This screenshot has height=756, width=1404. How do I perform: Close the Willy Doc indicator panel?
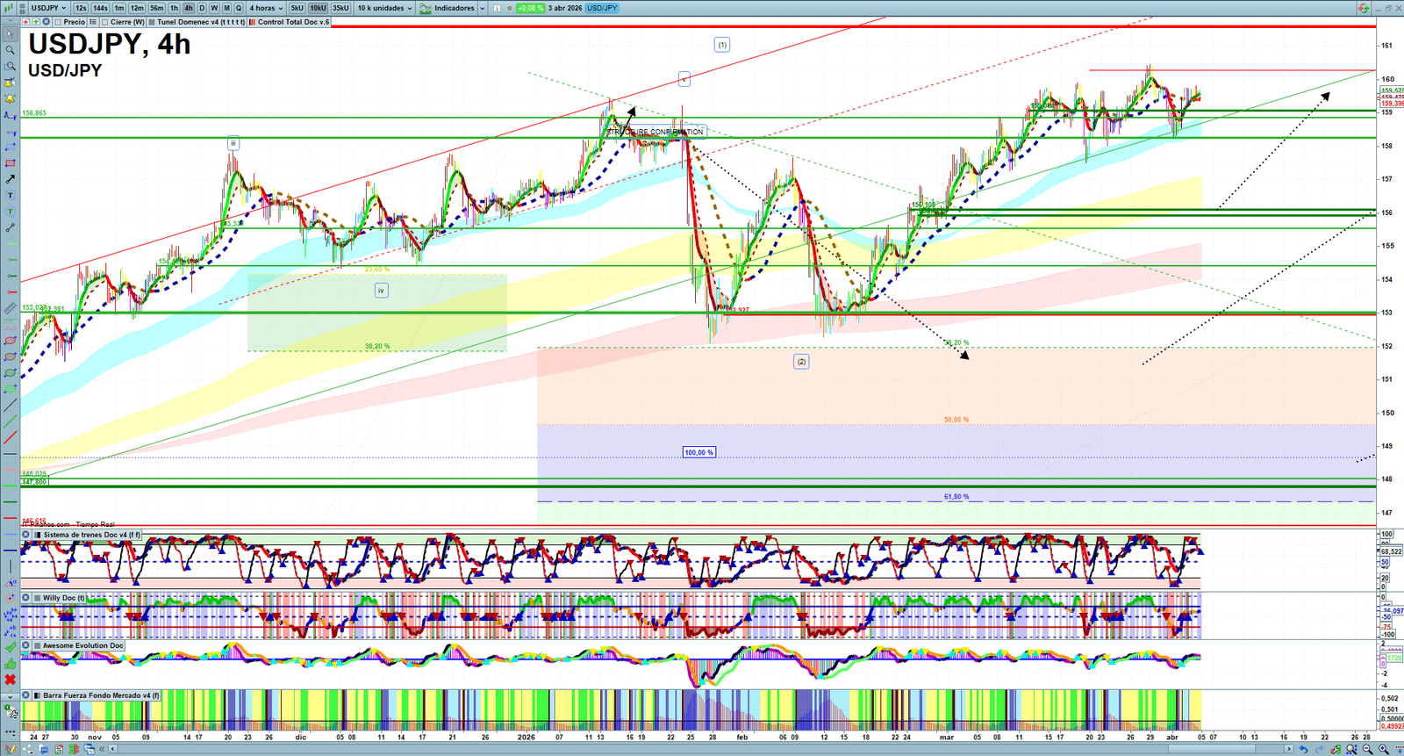tap(26, 598)
